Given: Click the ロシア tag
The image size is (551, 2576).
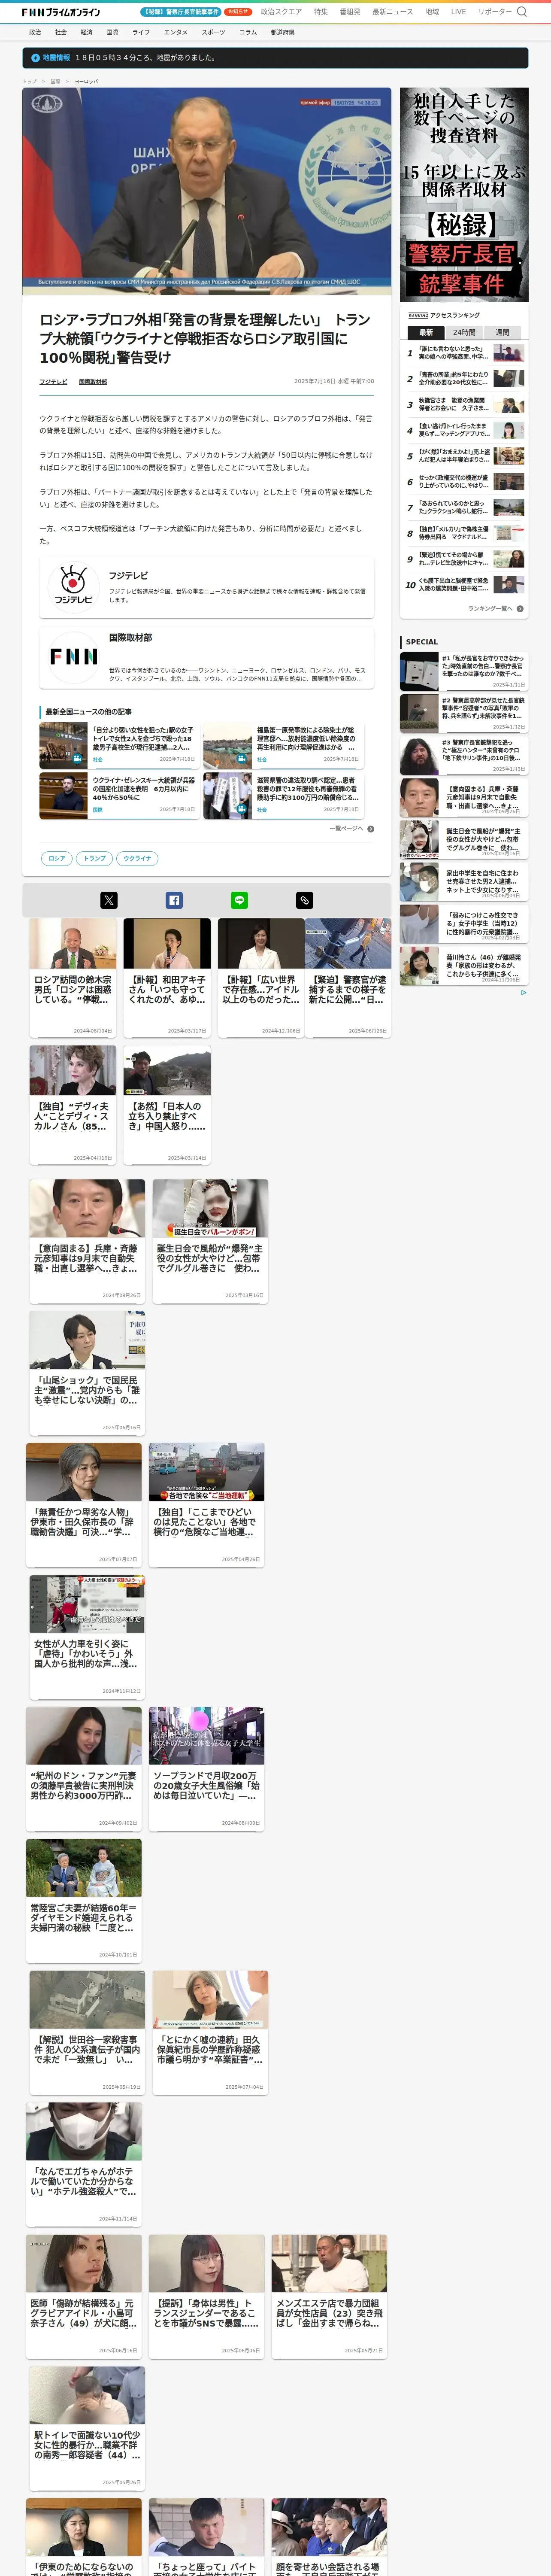Looking at the screenshot, I should coord(57,858).
